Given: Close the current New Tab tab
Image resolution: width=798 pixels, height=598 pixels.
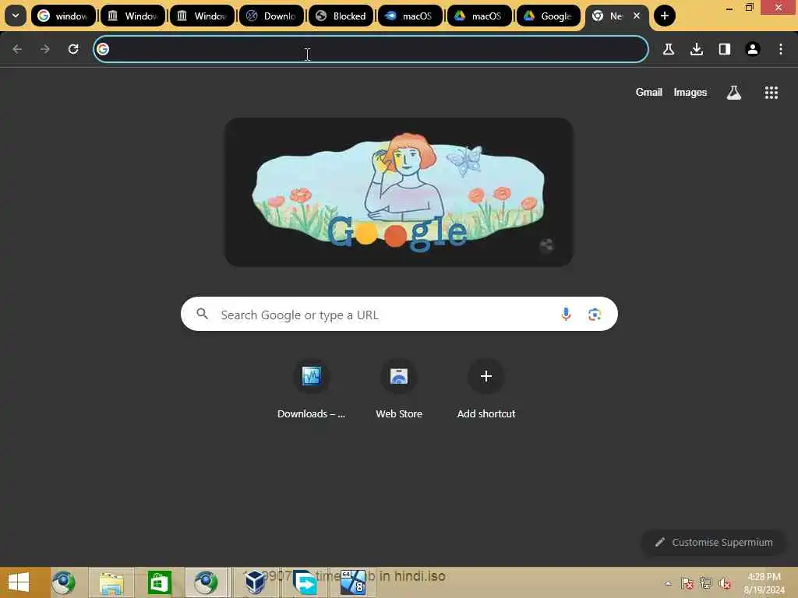Looking at the screenshot, I should (637, 16).
